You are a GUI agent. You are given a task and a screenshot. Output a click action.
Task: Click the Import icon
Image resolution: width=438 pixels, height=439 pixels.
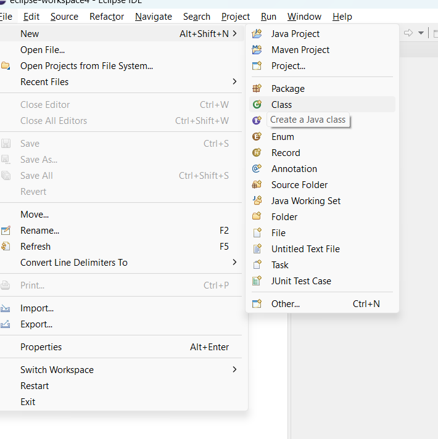coord(6,308)
